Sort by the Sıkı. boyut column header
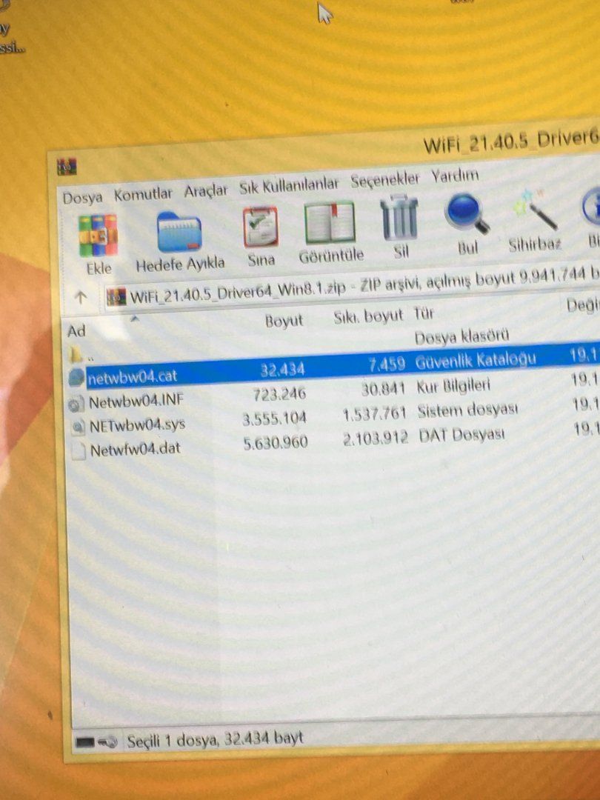Viewport: 600px width, 800px height. [368, 316]
